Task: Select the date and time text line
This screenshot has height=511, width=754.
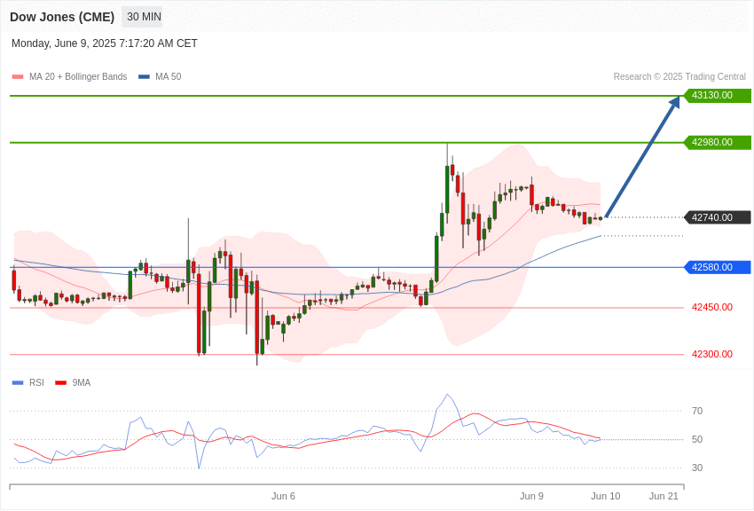Action: point(105,43)
